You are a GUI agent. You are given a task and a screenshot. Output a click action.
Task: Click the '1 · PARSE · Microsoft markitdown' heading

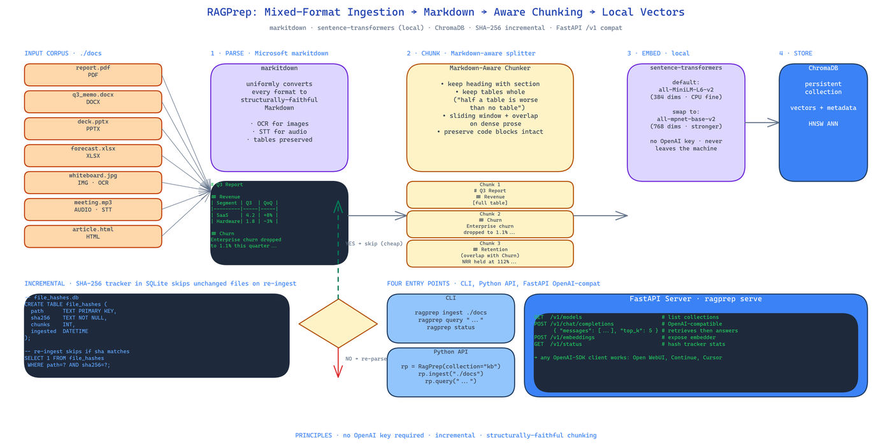coord(270,53)
